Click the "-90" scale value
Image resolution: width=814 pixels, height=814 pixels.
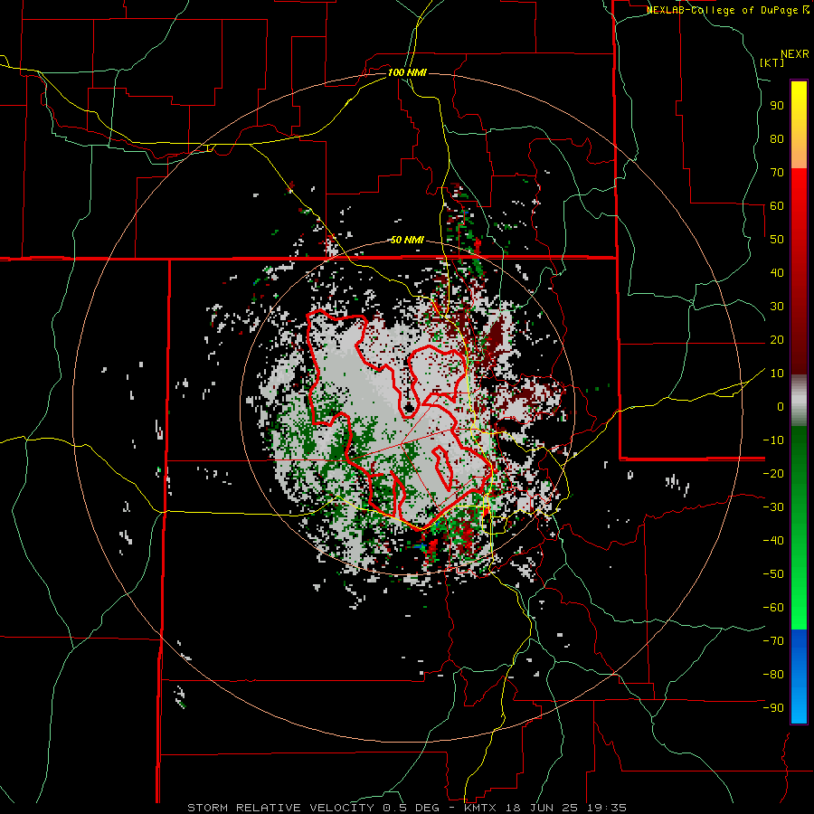click(x=773, y=708)
